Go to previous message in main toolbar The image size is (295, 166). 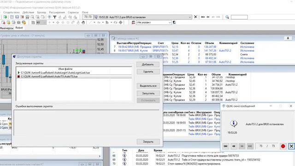(x=208, y=17)
